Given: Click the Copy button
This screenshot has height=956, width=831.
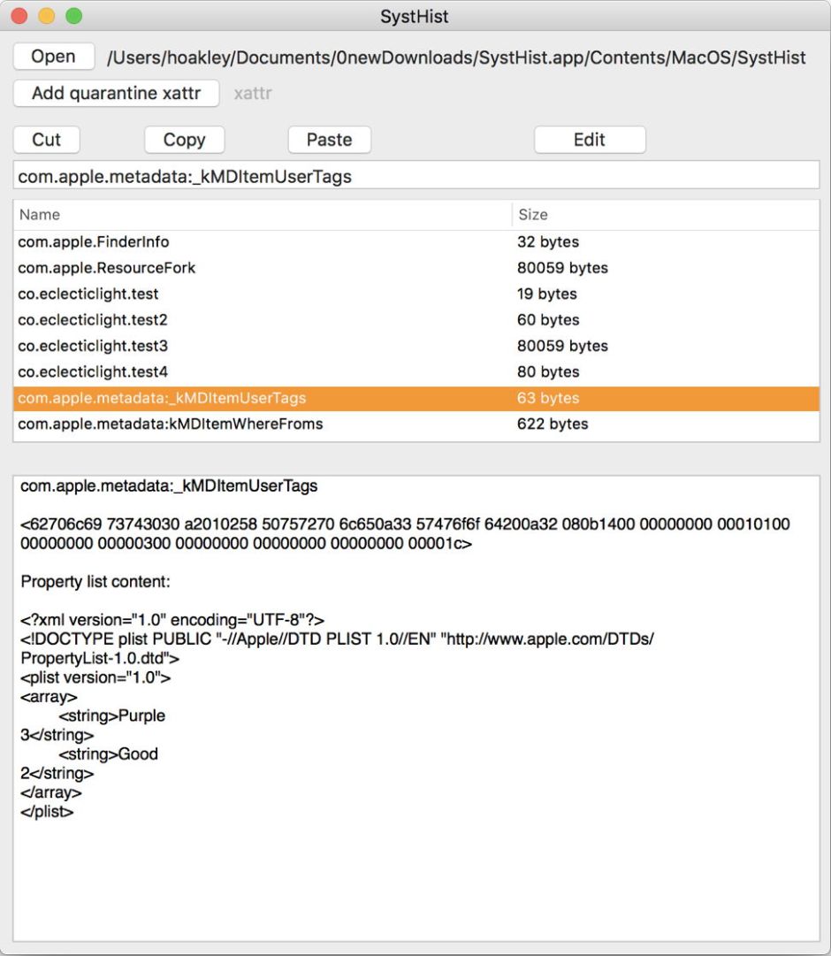Looking at the screenshot, I should [184, 140].
